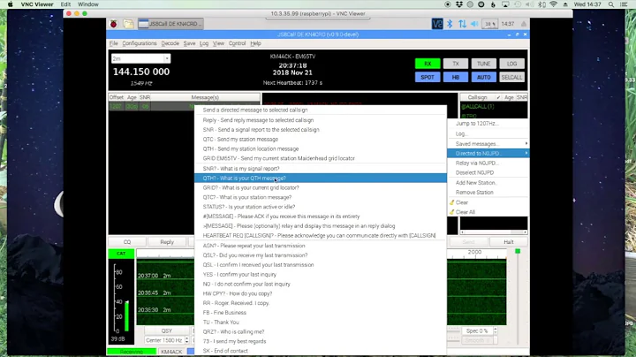The height and width of the screenshot is (357, 636).
Task: Open the Help menu
Action: (255, 43)
